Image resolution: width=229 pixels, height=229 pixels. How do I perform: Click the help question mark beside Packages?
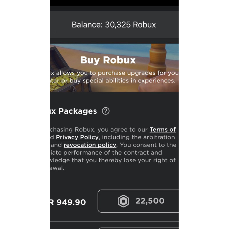[x=106, y=111]
